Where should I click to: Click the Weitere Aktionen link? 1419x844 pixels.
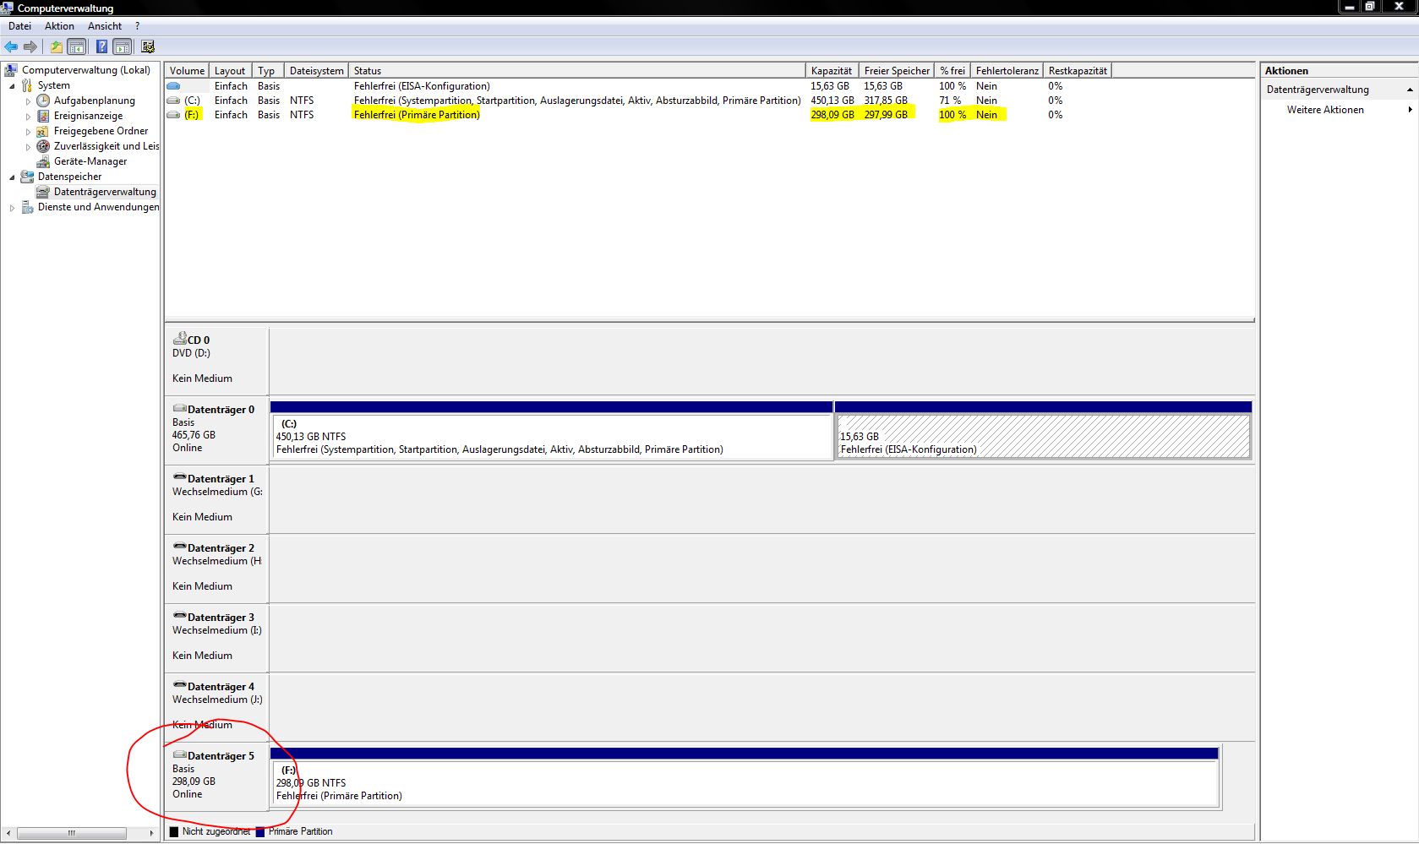pyautogui.click(x=1325, y=110)
